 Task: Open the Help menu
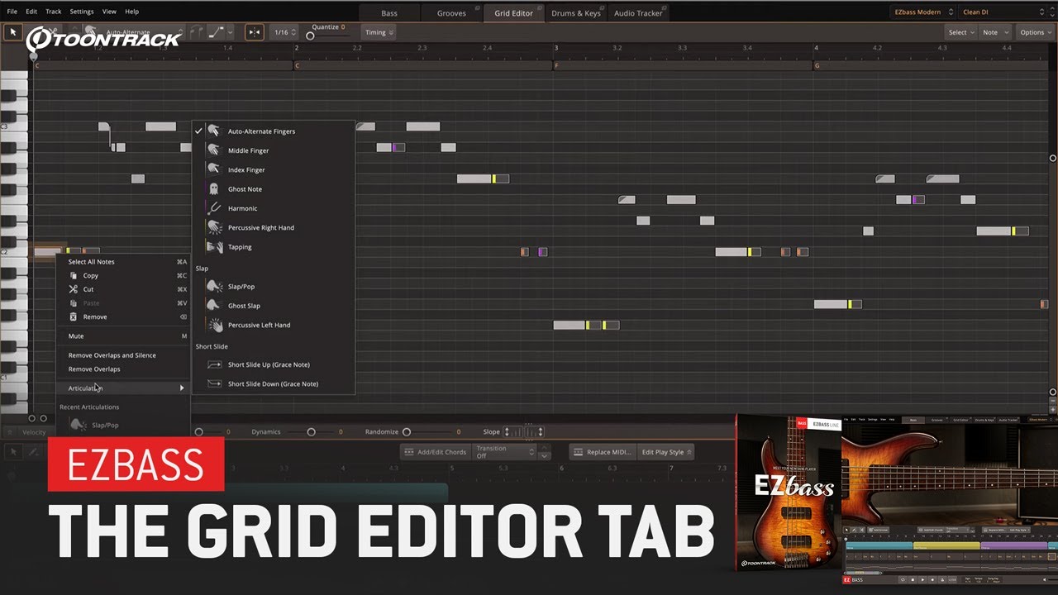click(132, 12)
